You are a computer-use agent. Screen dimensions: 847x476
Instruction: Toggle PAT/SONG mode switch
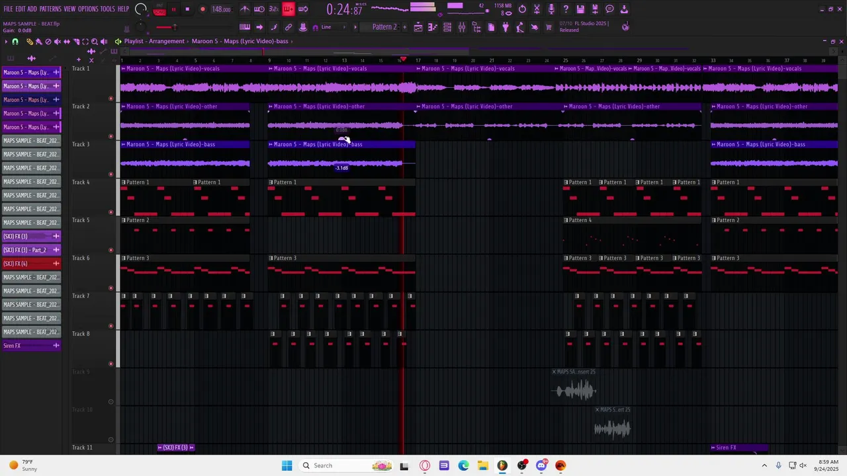click(159, 9)
